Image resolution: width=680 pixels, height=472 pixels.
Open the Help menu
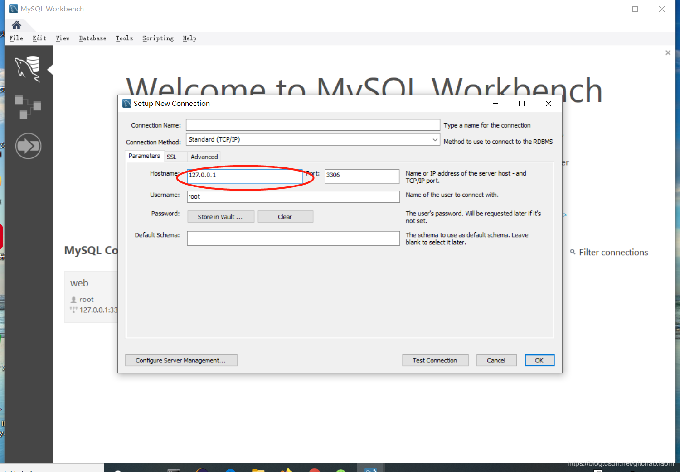[x=189, y=38]
